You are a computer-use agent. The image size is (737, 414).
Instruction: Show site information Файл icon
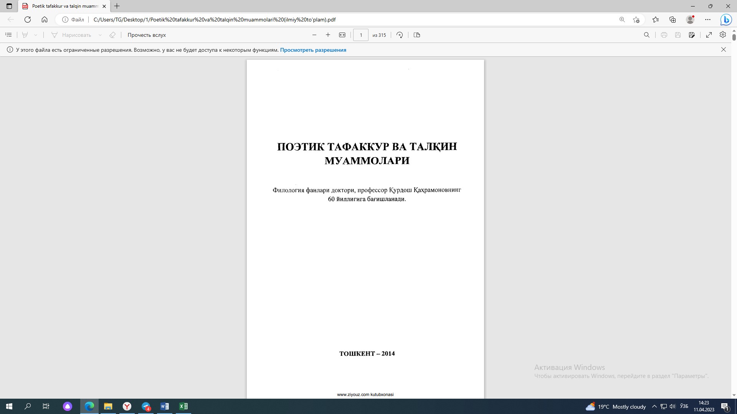click(73, 20)
